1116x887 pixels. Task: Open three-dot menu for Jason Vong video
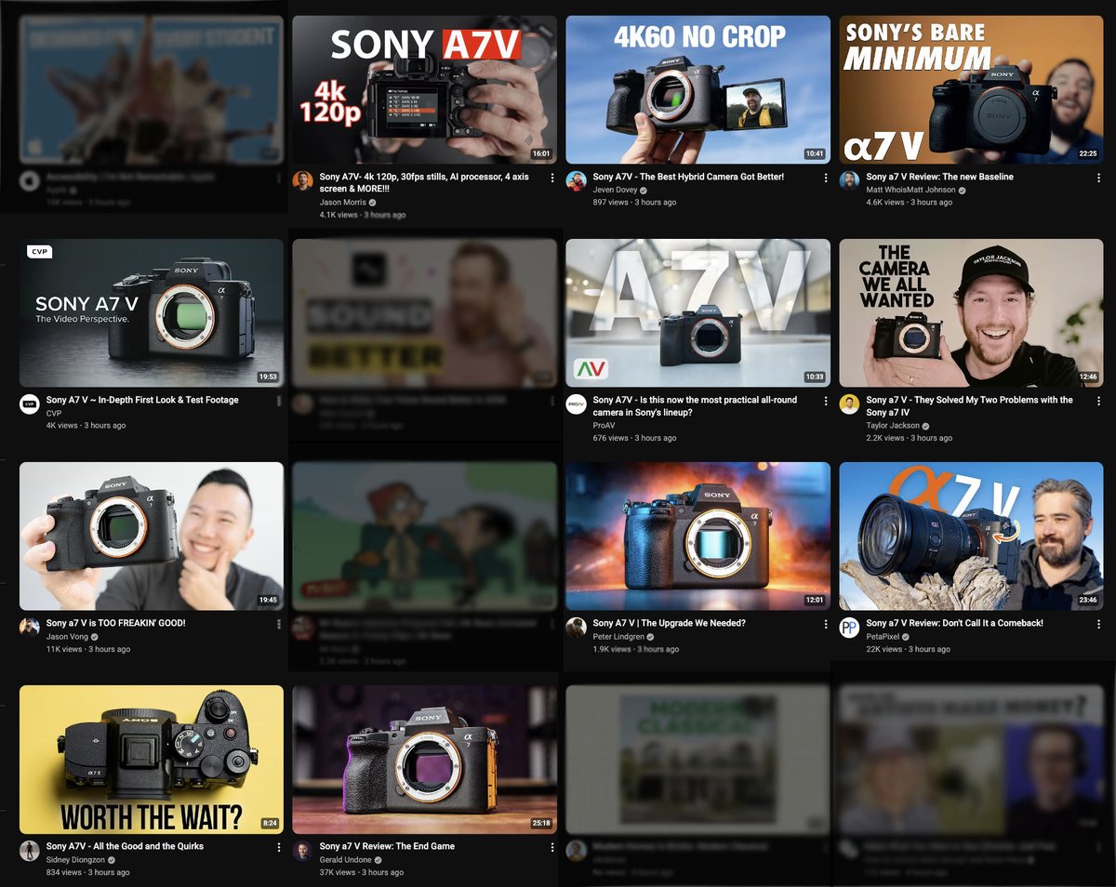click(279, 624)
